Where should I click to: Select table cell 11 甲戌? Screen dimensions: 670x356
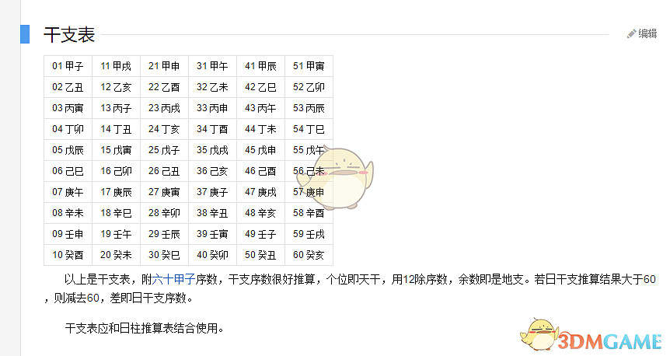coord(117,66)
